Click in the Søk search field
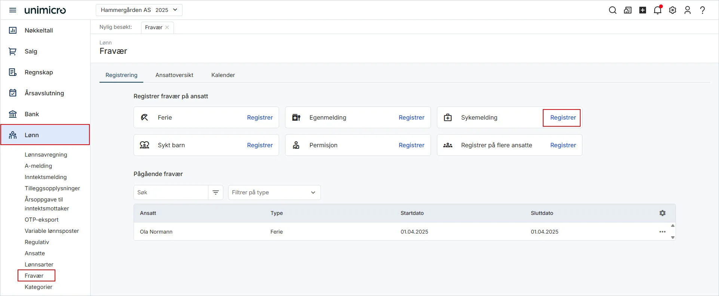Viewport: 719px width, 296px height. (x=171, y=192)
